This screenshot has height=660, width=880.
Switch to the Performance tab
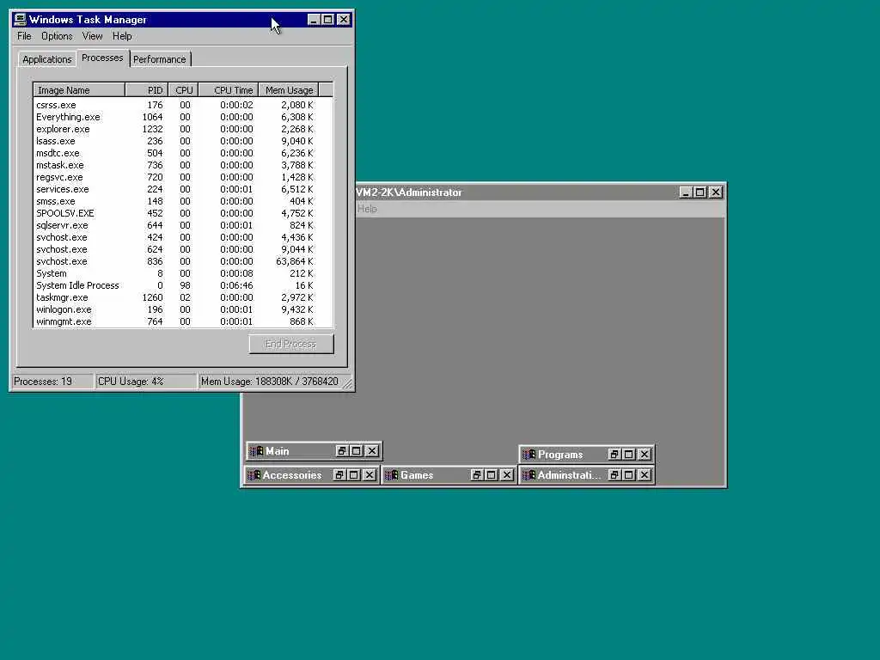point(159,59)
